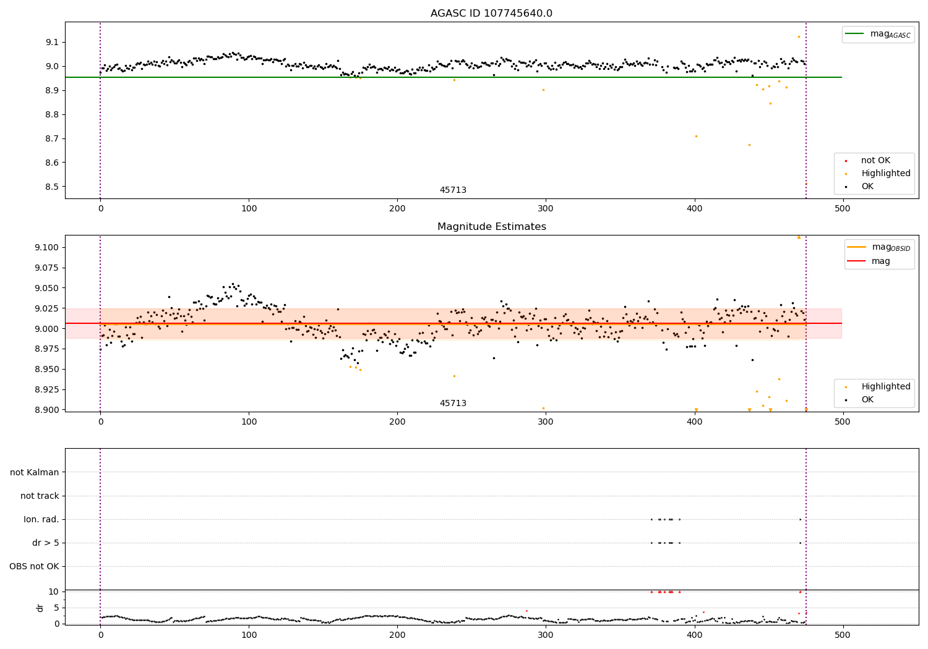Select the red 'mag' legend line sample
Viewport: 928px width, 649px height.
pyautogui.click(x=857, y=261)
